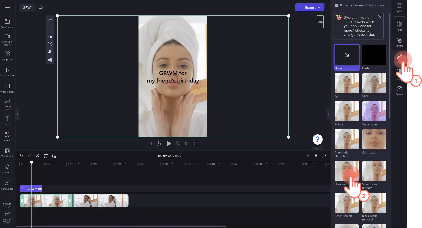Apply the Vaporwave effect thumbnail

click(x=374, y=111)
